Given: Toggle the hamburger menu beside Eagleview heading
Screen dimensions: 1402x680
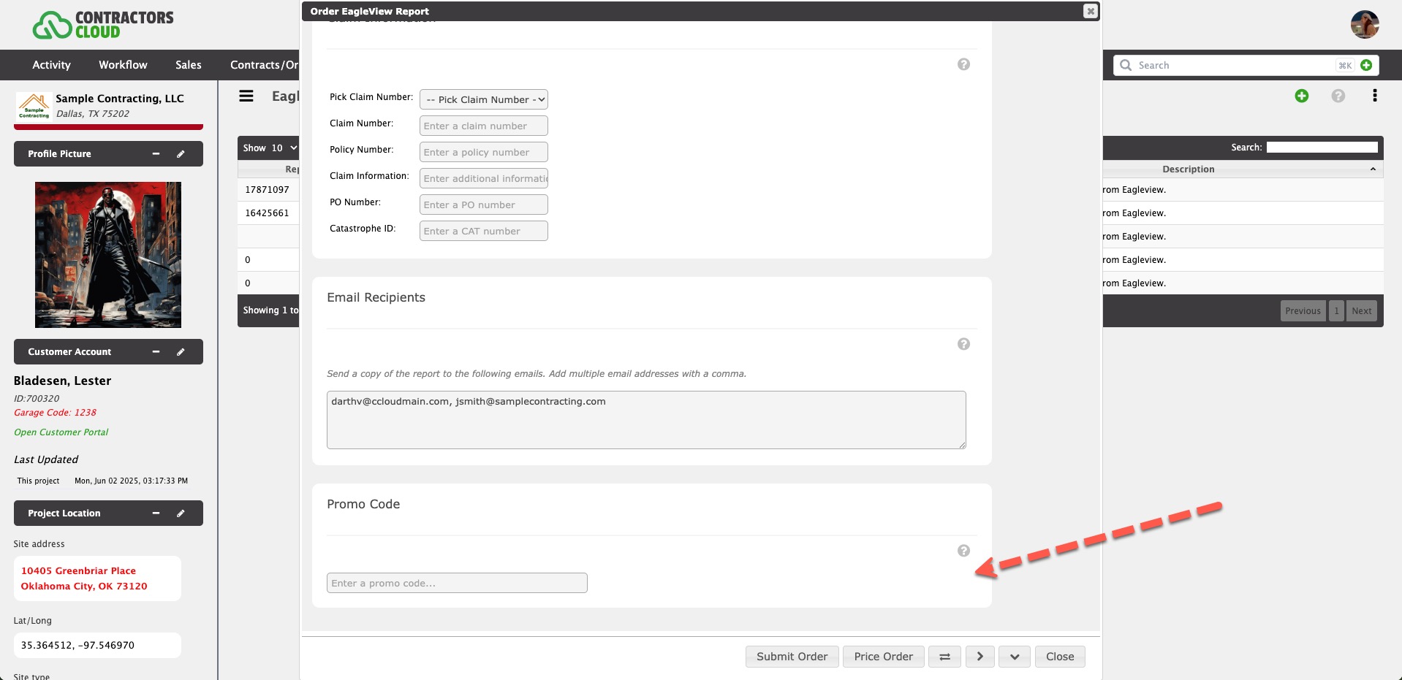Looking at the screenshot, I should 246,96.
